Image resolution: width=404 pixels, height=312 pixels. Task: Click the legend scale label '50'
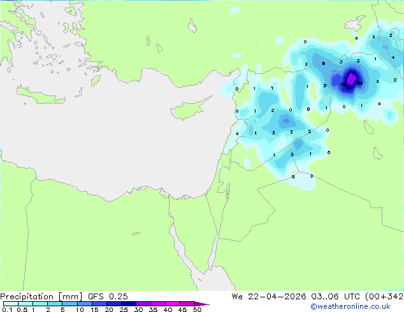197,309
